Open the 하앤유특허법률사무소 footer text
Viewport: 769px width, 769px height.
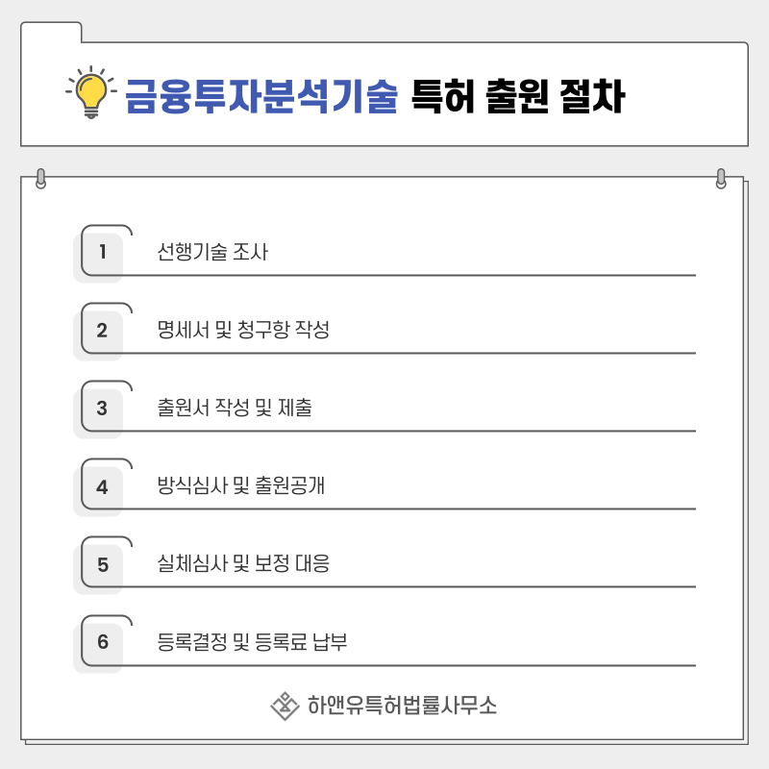click(402, 706)
